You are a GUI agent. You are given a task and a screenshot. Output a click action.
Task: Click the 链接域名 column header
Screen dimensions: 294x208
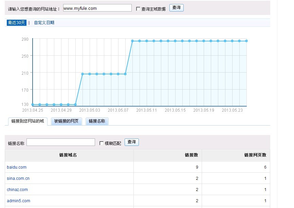coord(68,155)
